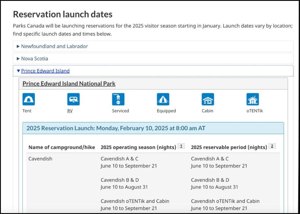Collapse the Prince Edward Island section

click(x=153, y=71)
